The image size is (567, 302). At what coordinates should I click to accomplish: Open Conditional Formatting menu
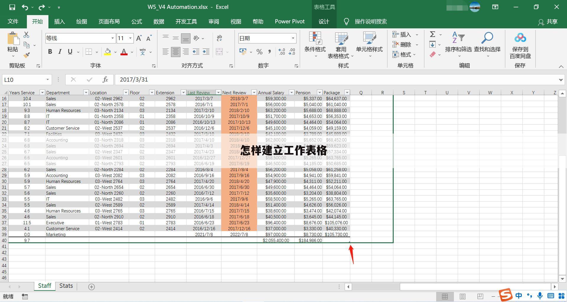(315, 45)
